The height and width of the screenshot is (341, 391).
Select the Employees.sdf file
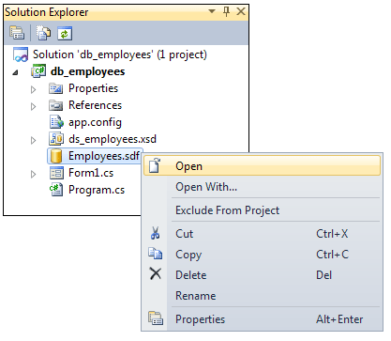pos(104,156)
